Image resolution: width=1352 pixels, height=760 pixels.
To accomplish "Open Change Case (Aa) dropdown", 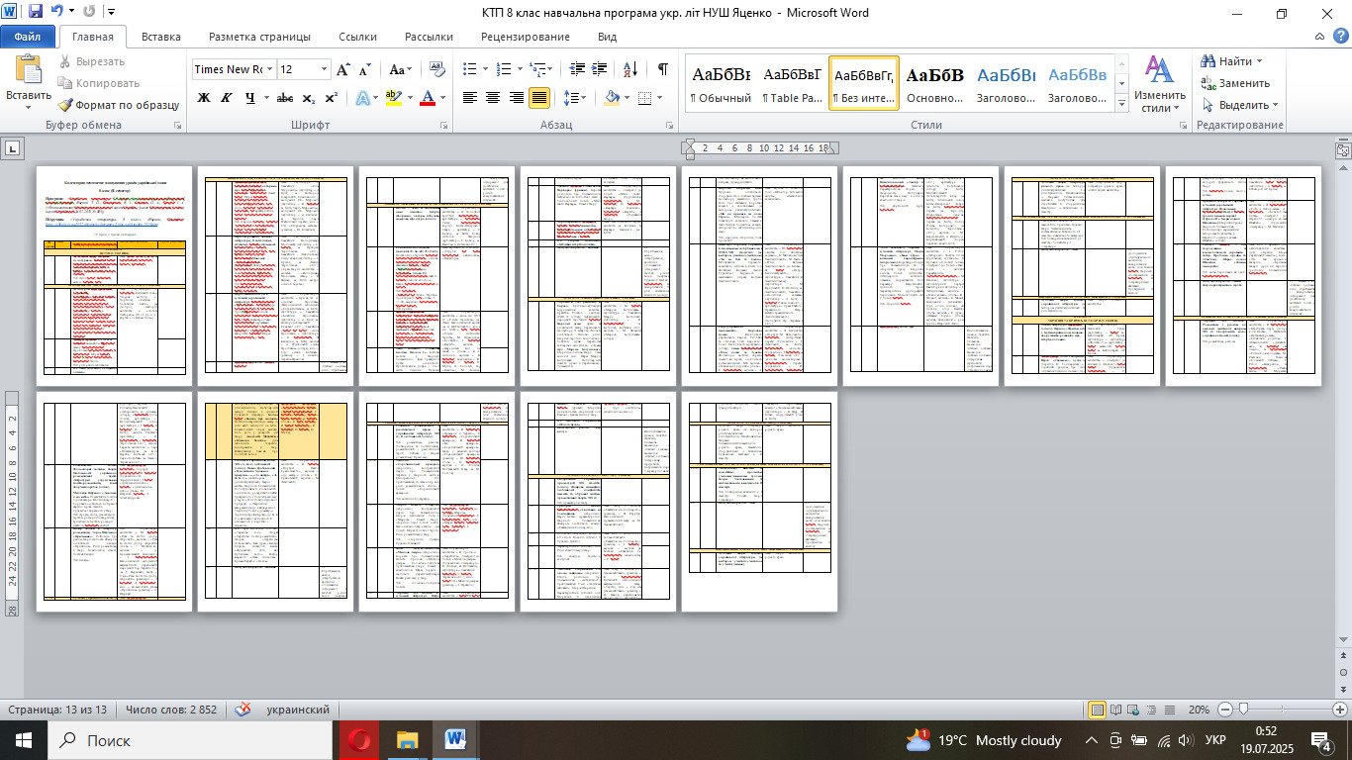I will (401, 69).
